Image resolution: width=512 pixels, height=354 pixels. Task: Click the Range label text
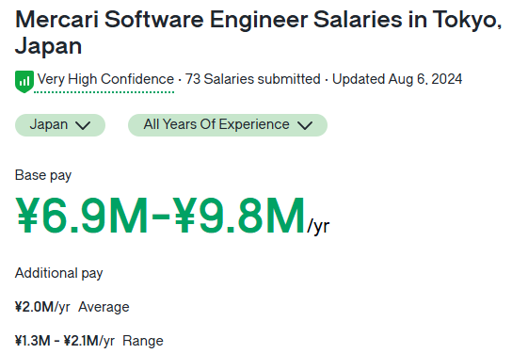click(x=143, y=341)
